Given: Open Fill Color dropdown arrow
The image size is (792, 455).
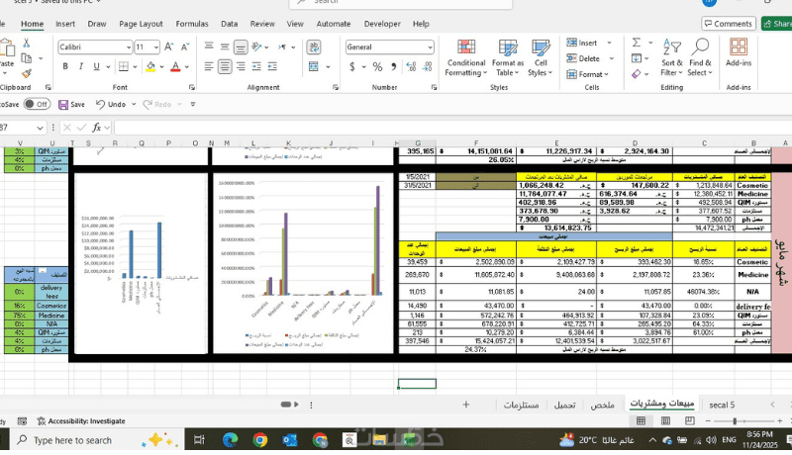Looking at the screenshot, I should pyautogui.click(x=161, y=66).
